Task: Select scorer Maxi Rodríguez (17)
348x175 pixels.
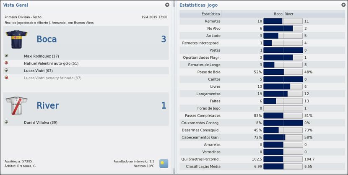Action: click(x=42, y=56)
